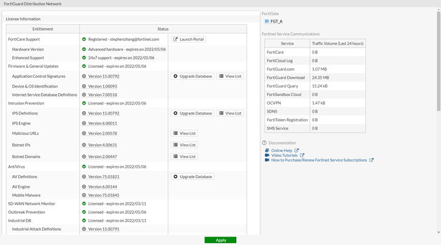Screen dimensions: 441x245
Task: Launch the FortiCare support portal
Action: point(188,40)
